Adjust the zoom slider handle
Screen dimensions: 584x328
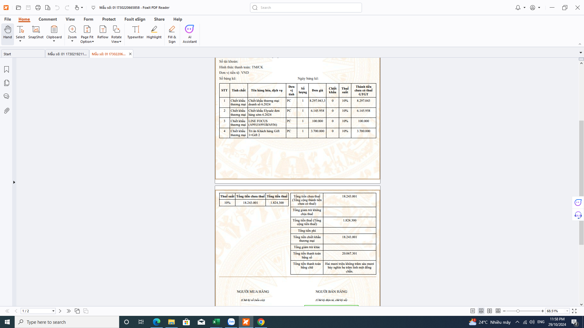point(518,311)
